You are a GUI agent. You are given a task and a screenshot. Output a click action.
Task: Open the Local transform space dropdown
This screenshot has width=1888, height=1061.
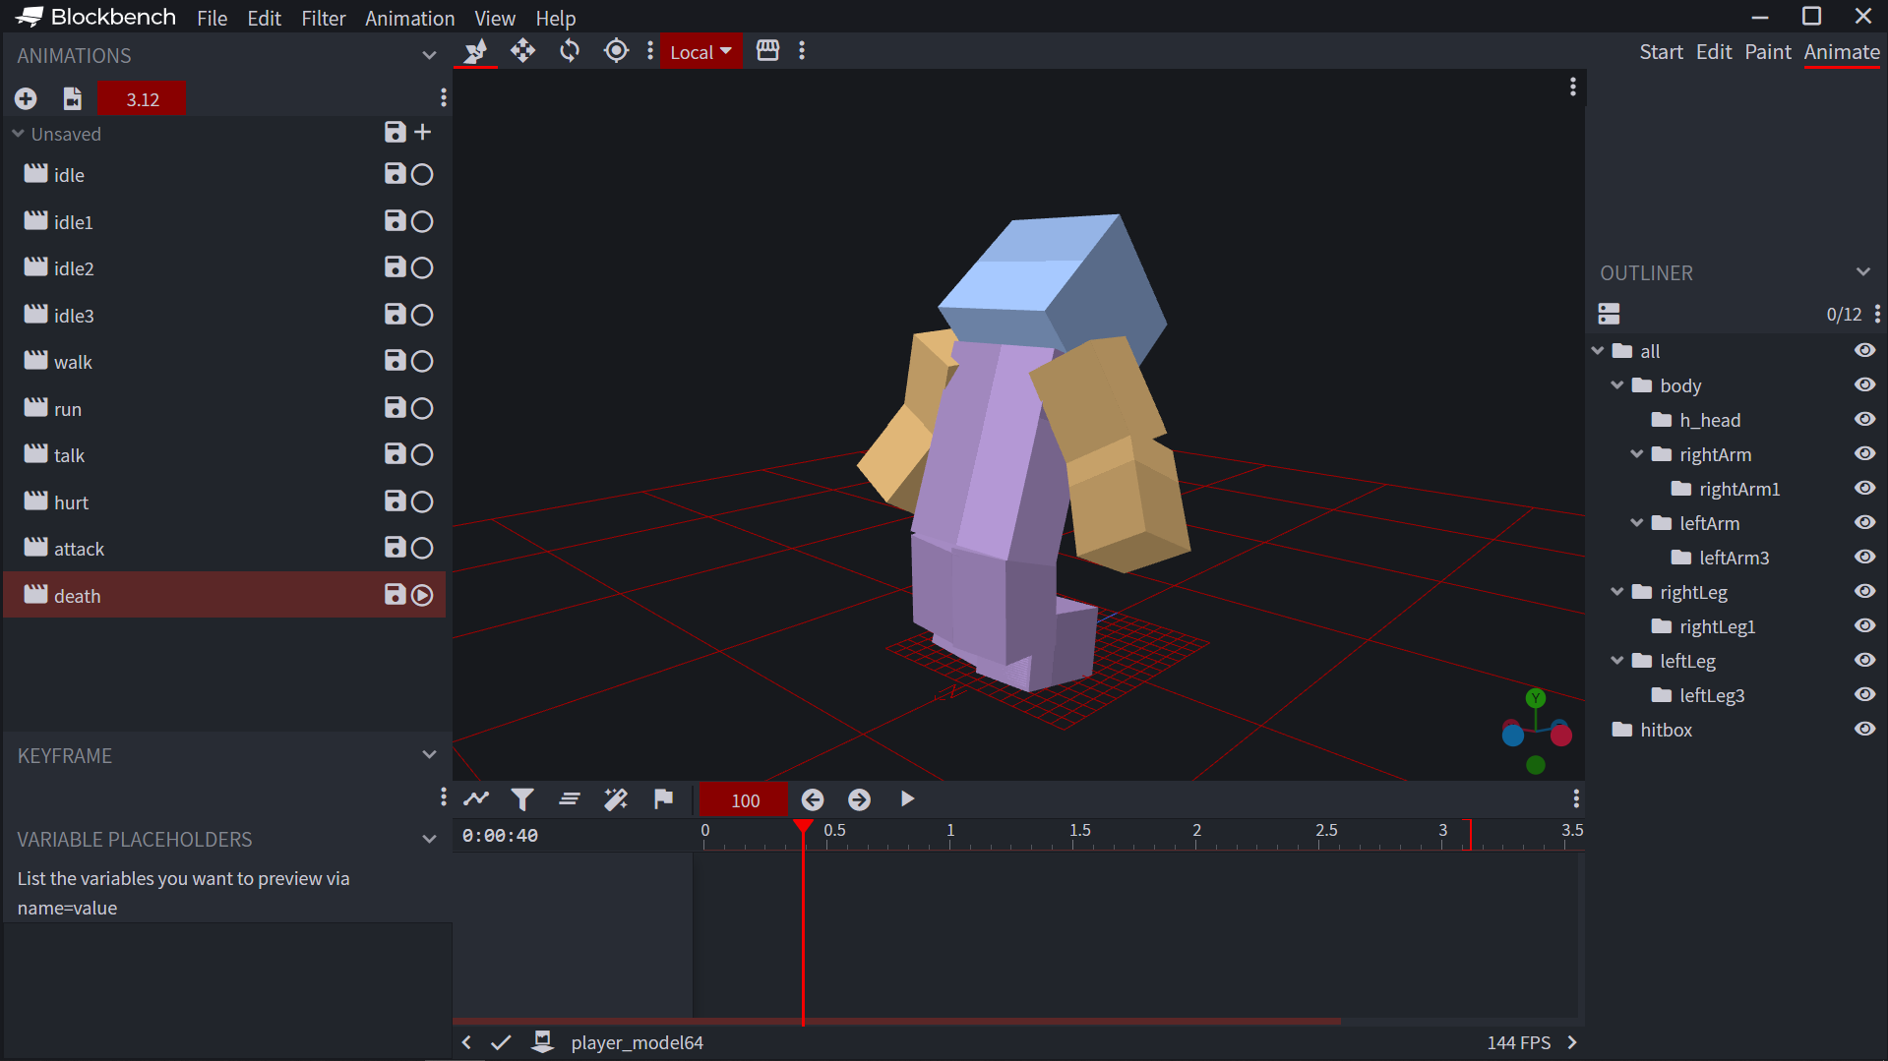tap(700, 52)
